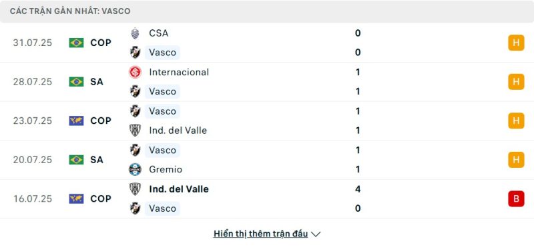Select the Internacional team name
Screen dimensions: 534x249
[x=179, y=72]
